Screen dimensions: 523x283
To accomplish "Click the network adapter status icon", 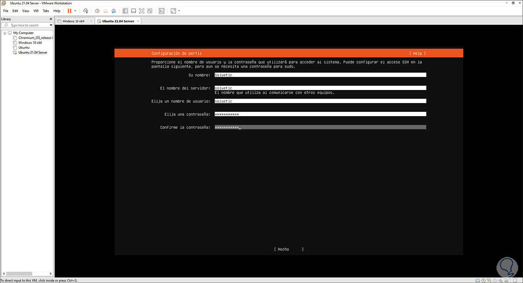I will [x=489, y=280].
